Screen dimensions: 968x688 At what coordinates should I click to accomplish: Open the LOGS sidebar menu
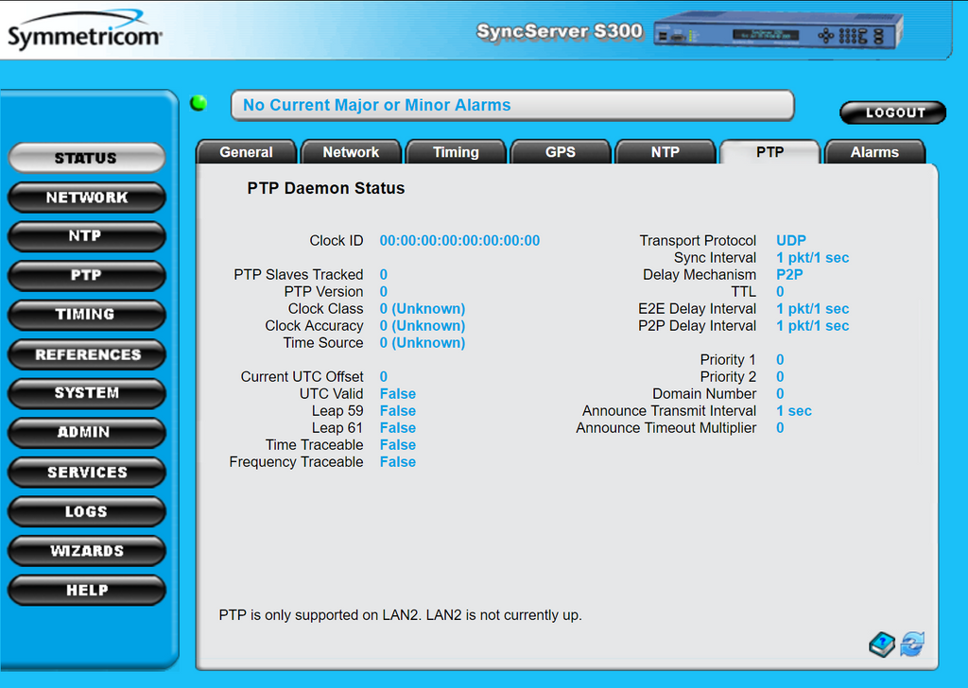tap(86, 511)
